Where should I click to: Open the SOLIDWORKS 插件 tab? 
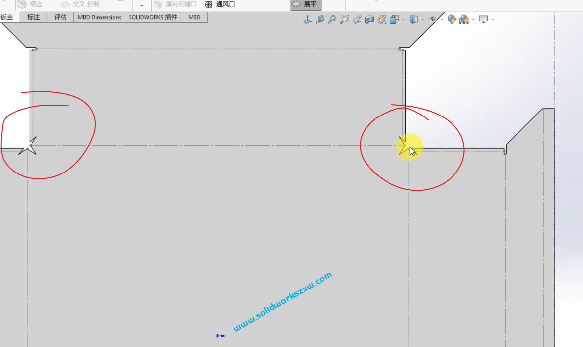point(152,17)
